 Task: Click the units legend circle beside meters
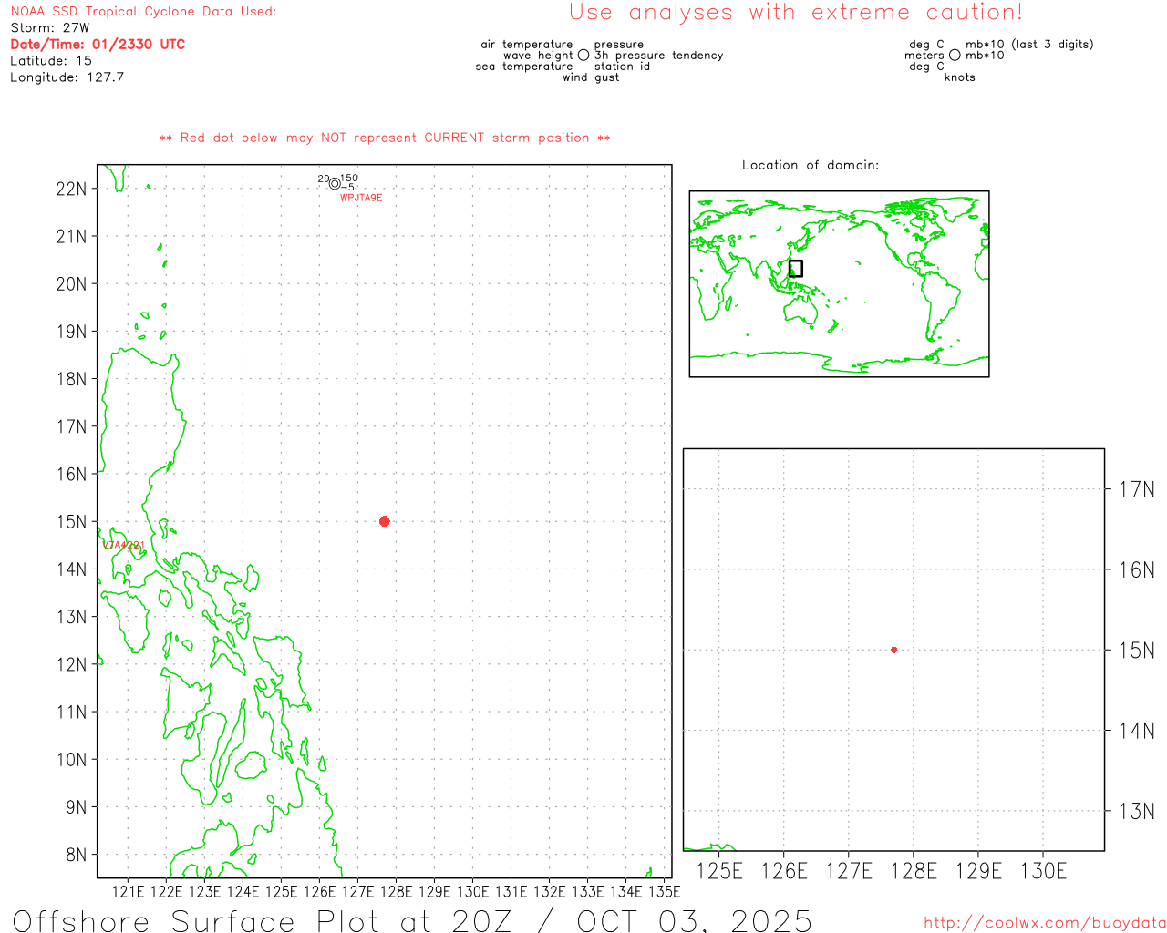[955, 56]
